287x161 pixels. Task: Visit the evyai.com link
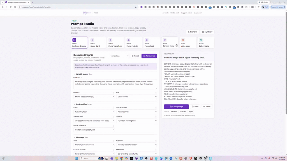point(198,13)
